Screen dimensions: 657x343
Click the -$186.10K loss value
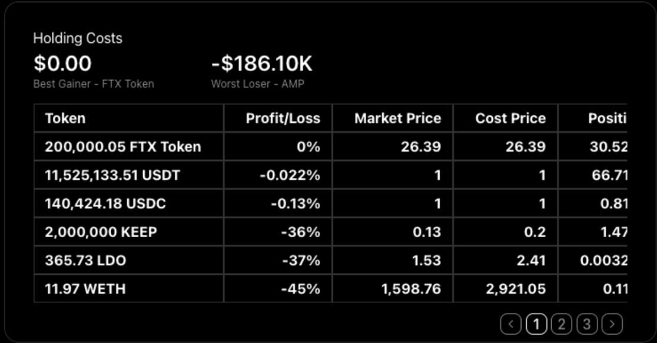[x=261, y=63]
